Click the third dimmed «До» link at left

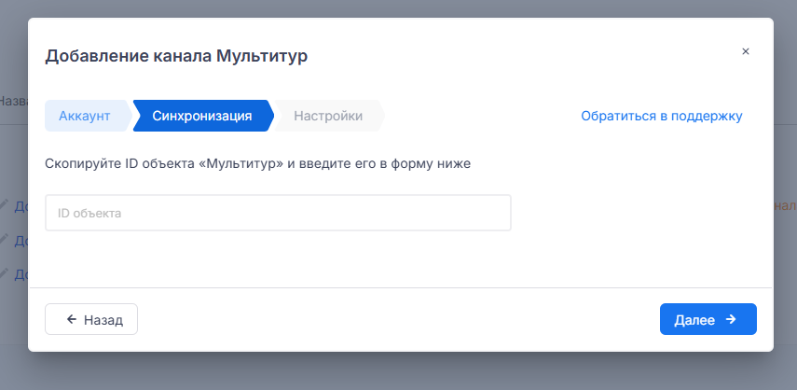coord(21,274)
